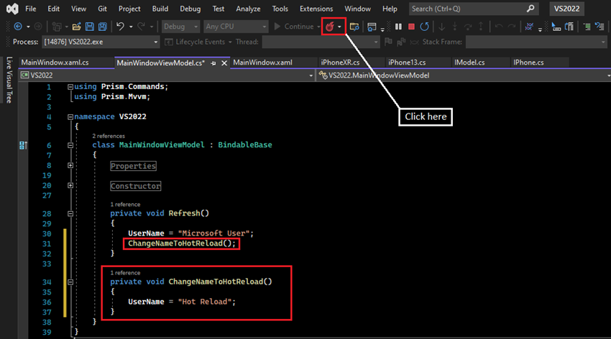Open the Live Visual Tree side panel
This screenshot has width=611, height=339.
point(9,80)
